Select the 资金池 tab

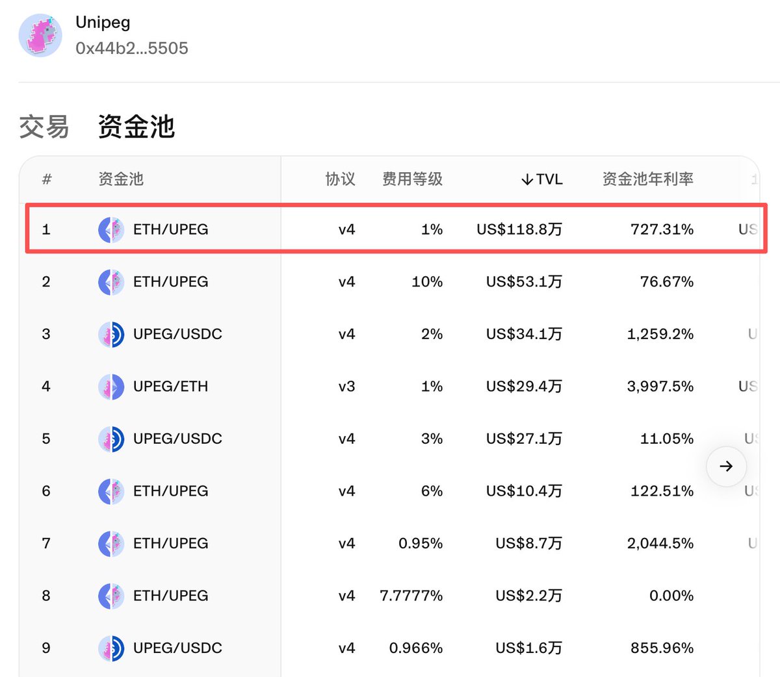pyautogui.click(x=136, y=127)
